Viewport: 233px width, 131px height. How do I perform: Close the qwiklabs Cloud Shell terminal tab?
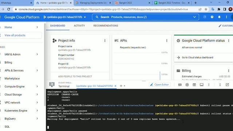(115, 86)
